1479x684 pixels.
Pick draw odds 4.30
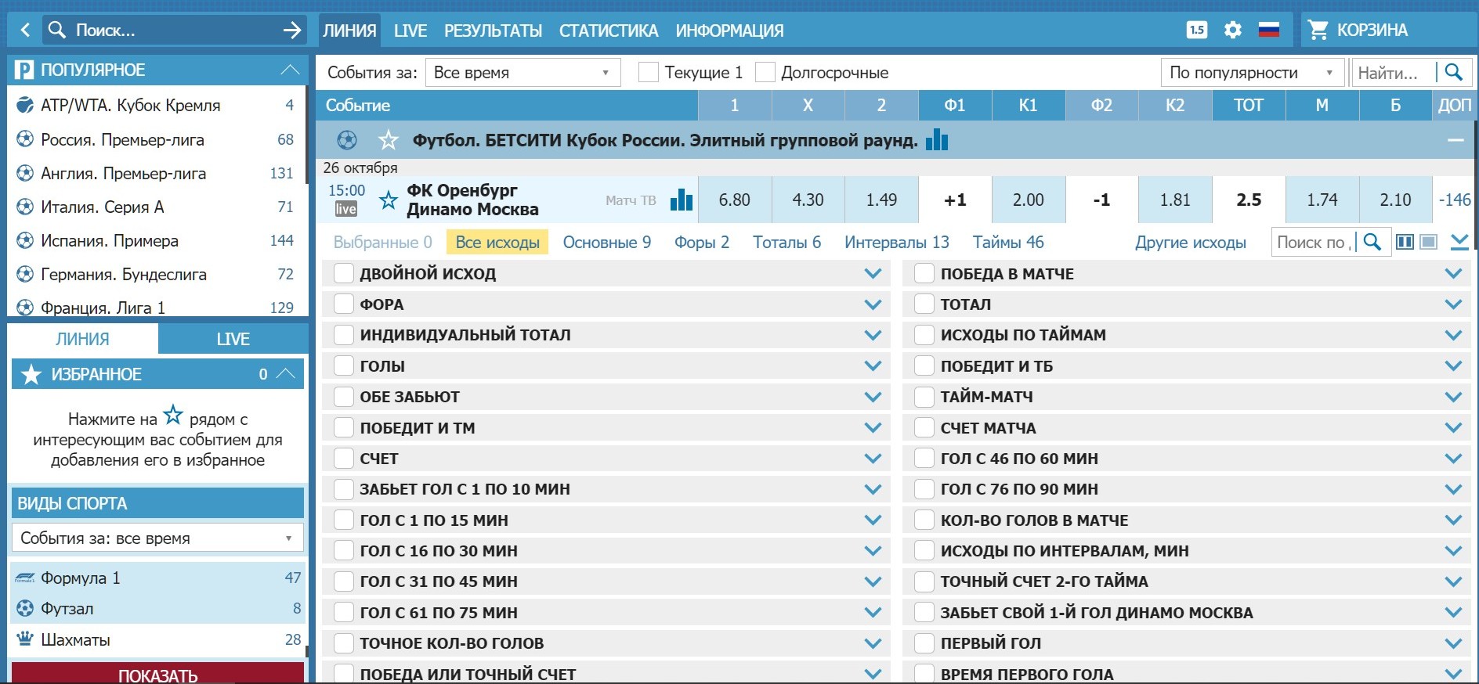[x=808, y=200]
